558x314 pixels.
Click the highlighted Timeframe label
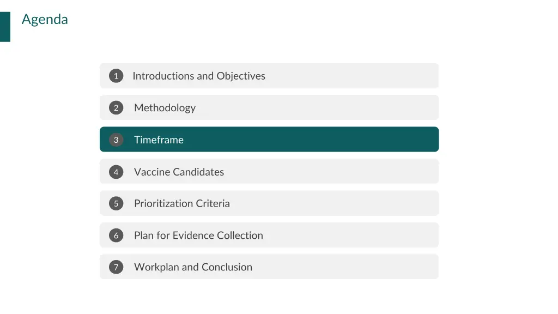159,140
